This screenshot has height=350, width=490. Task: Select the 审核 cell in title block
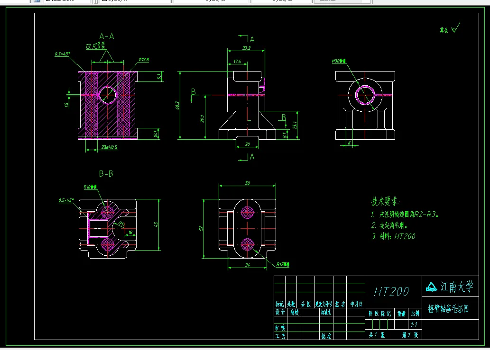click(280, 328)
